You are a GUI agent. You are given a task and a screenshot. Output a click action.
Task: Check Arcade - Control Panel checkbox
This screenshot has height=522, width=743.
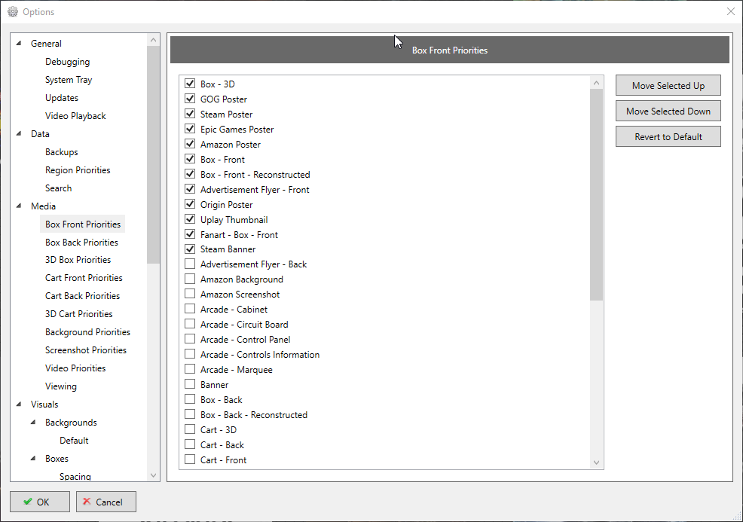click(190, 339)
